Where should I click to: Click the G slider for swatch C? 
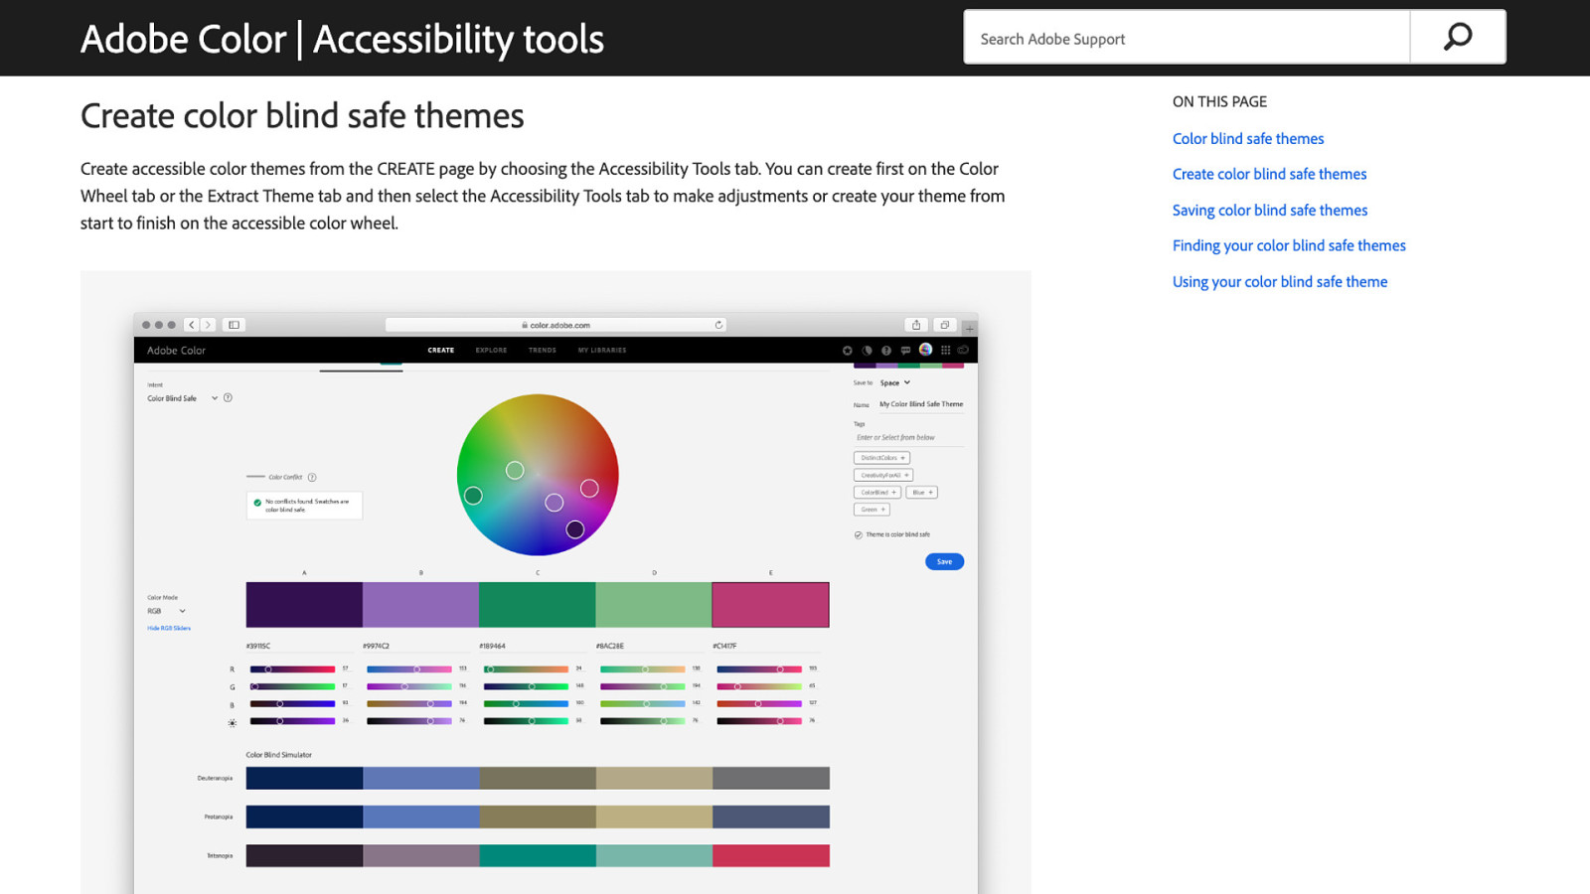[526, 686]
